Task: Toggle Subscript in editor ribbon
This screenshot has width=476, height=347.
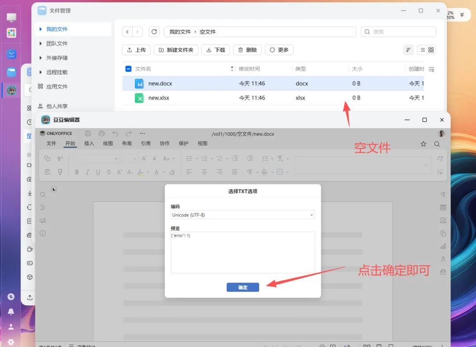Action: pyautogui.click(x=130, y=172)
